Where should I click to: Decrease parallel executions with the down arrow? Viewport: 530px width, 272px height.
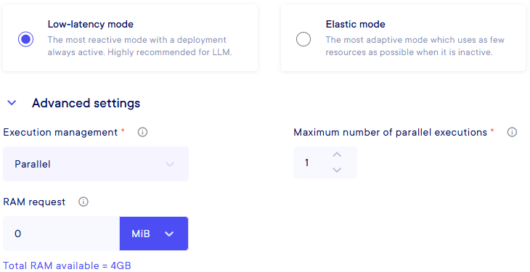[337, 170]
